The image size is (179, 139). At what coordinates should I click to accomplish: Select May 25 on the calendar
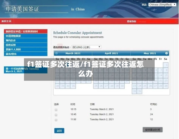[145, 86]
